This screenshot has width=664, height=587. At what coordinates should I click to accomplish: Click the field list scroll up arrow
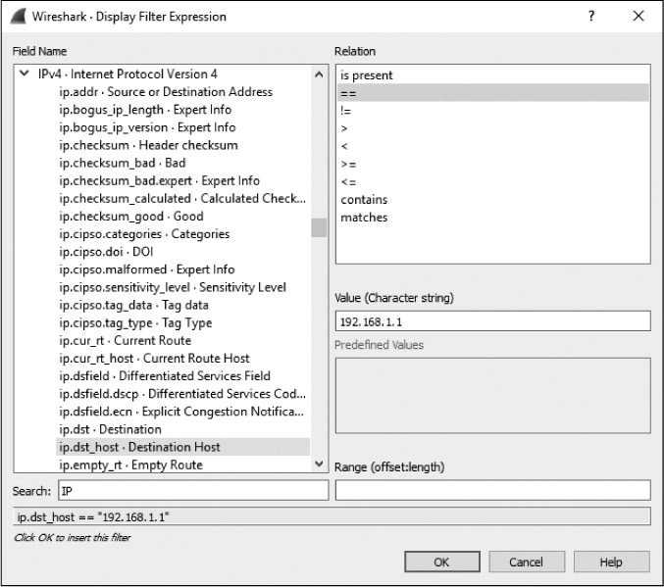click(x=319, y=74)
